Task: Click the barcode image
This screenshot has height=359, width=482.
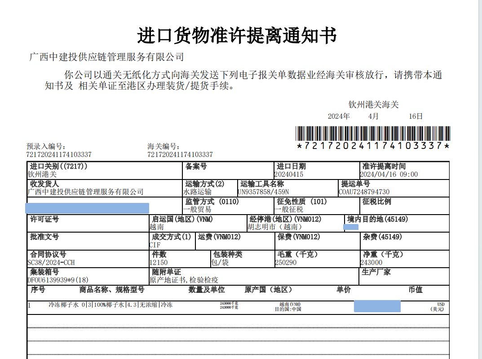Action: coord(373,134)
